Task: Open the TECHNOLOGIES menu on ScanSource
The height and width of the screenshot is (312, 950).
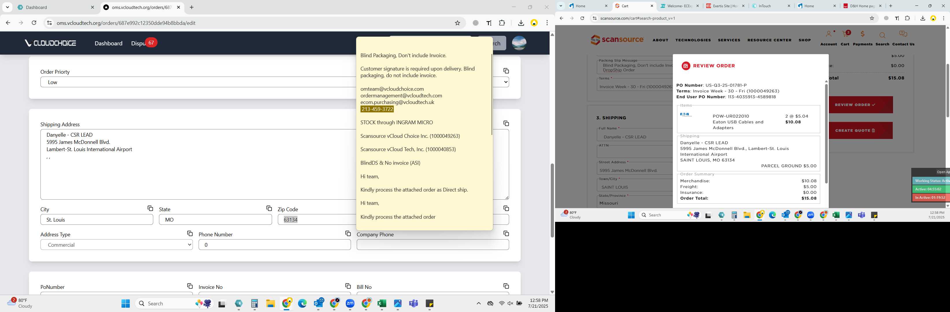Action: pos(693,40)
